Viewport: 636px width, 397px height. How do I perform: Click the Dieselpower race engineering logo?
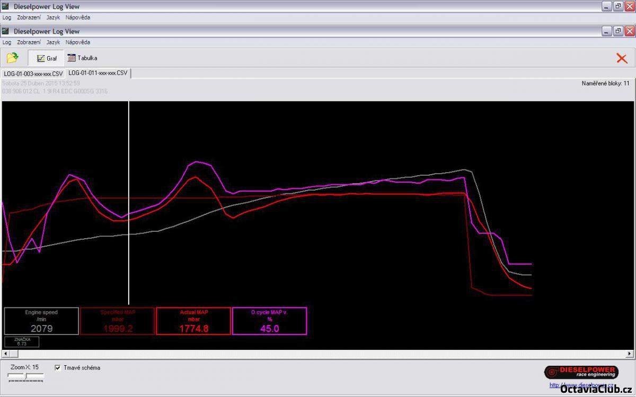581,372
